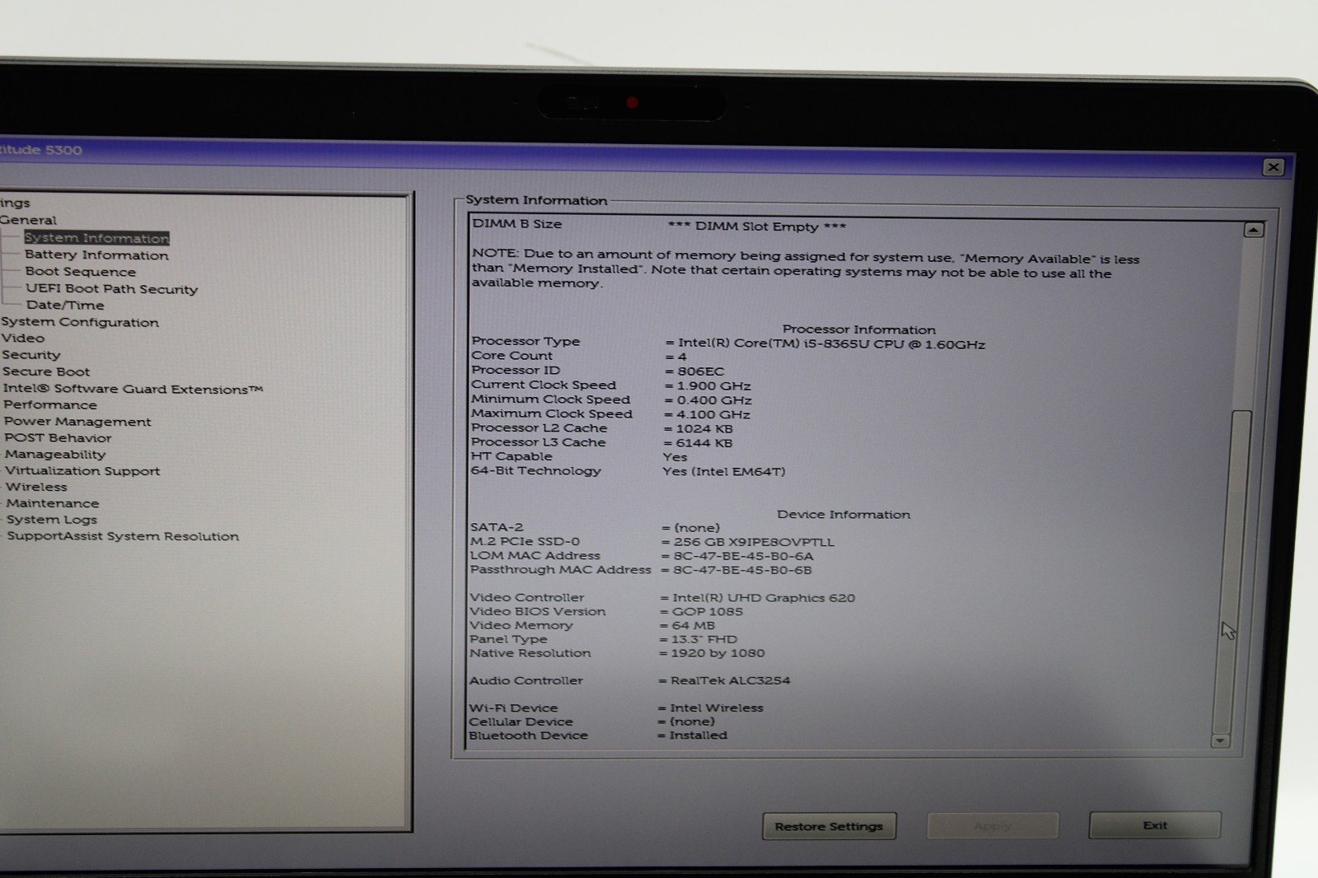Viewport: 1318px width, 878px height.
Task: Open POST Behavior category
Action: coord(58,438)
